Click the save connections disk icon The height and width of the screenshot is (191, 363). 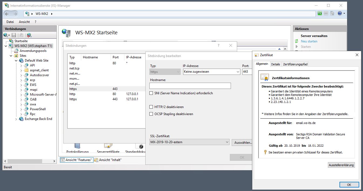click(x=14, y=35)
